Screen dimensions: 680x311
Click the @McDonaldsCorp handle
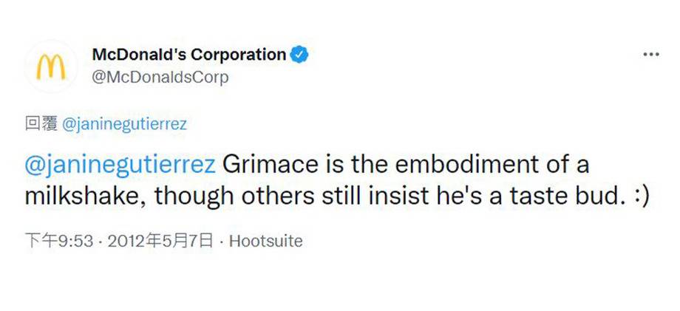160,77
